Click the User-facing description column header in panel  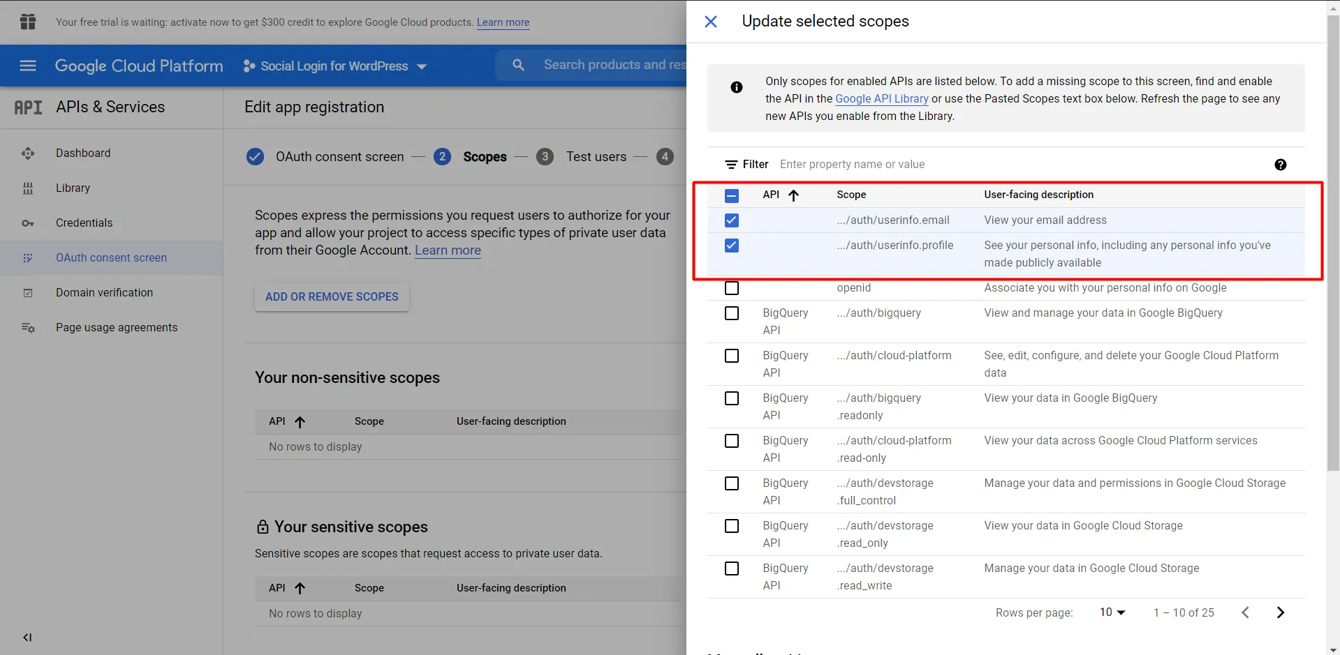(1039, 195)
